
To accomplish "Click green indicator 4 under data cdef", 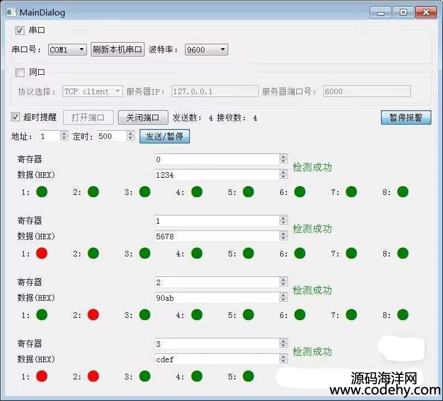I will 197,377.
